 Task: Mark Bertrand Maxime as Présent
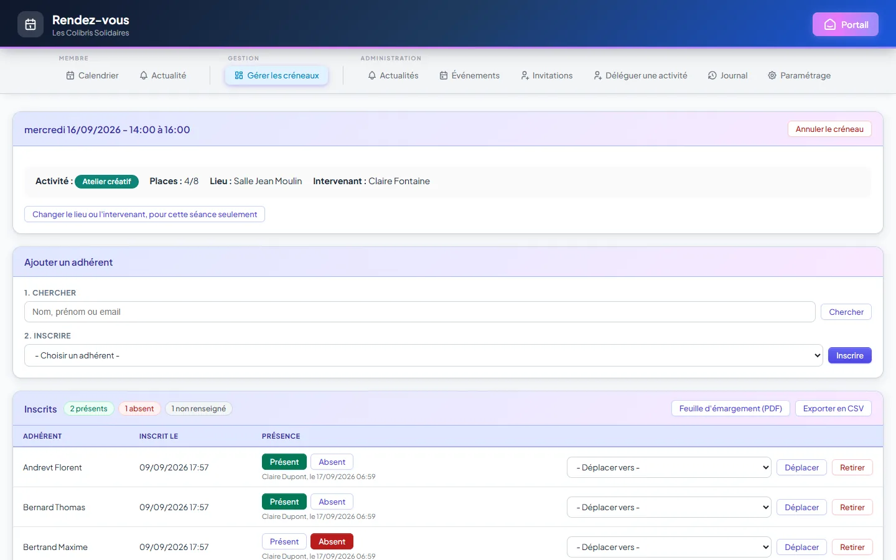click(284, 541)
